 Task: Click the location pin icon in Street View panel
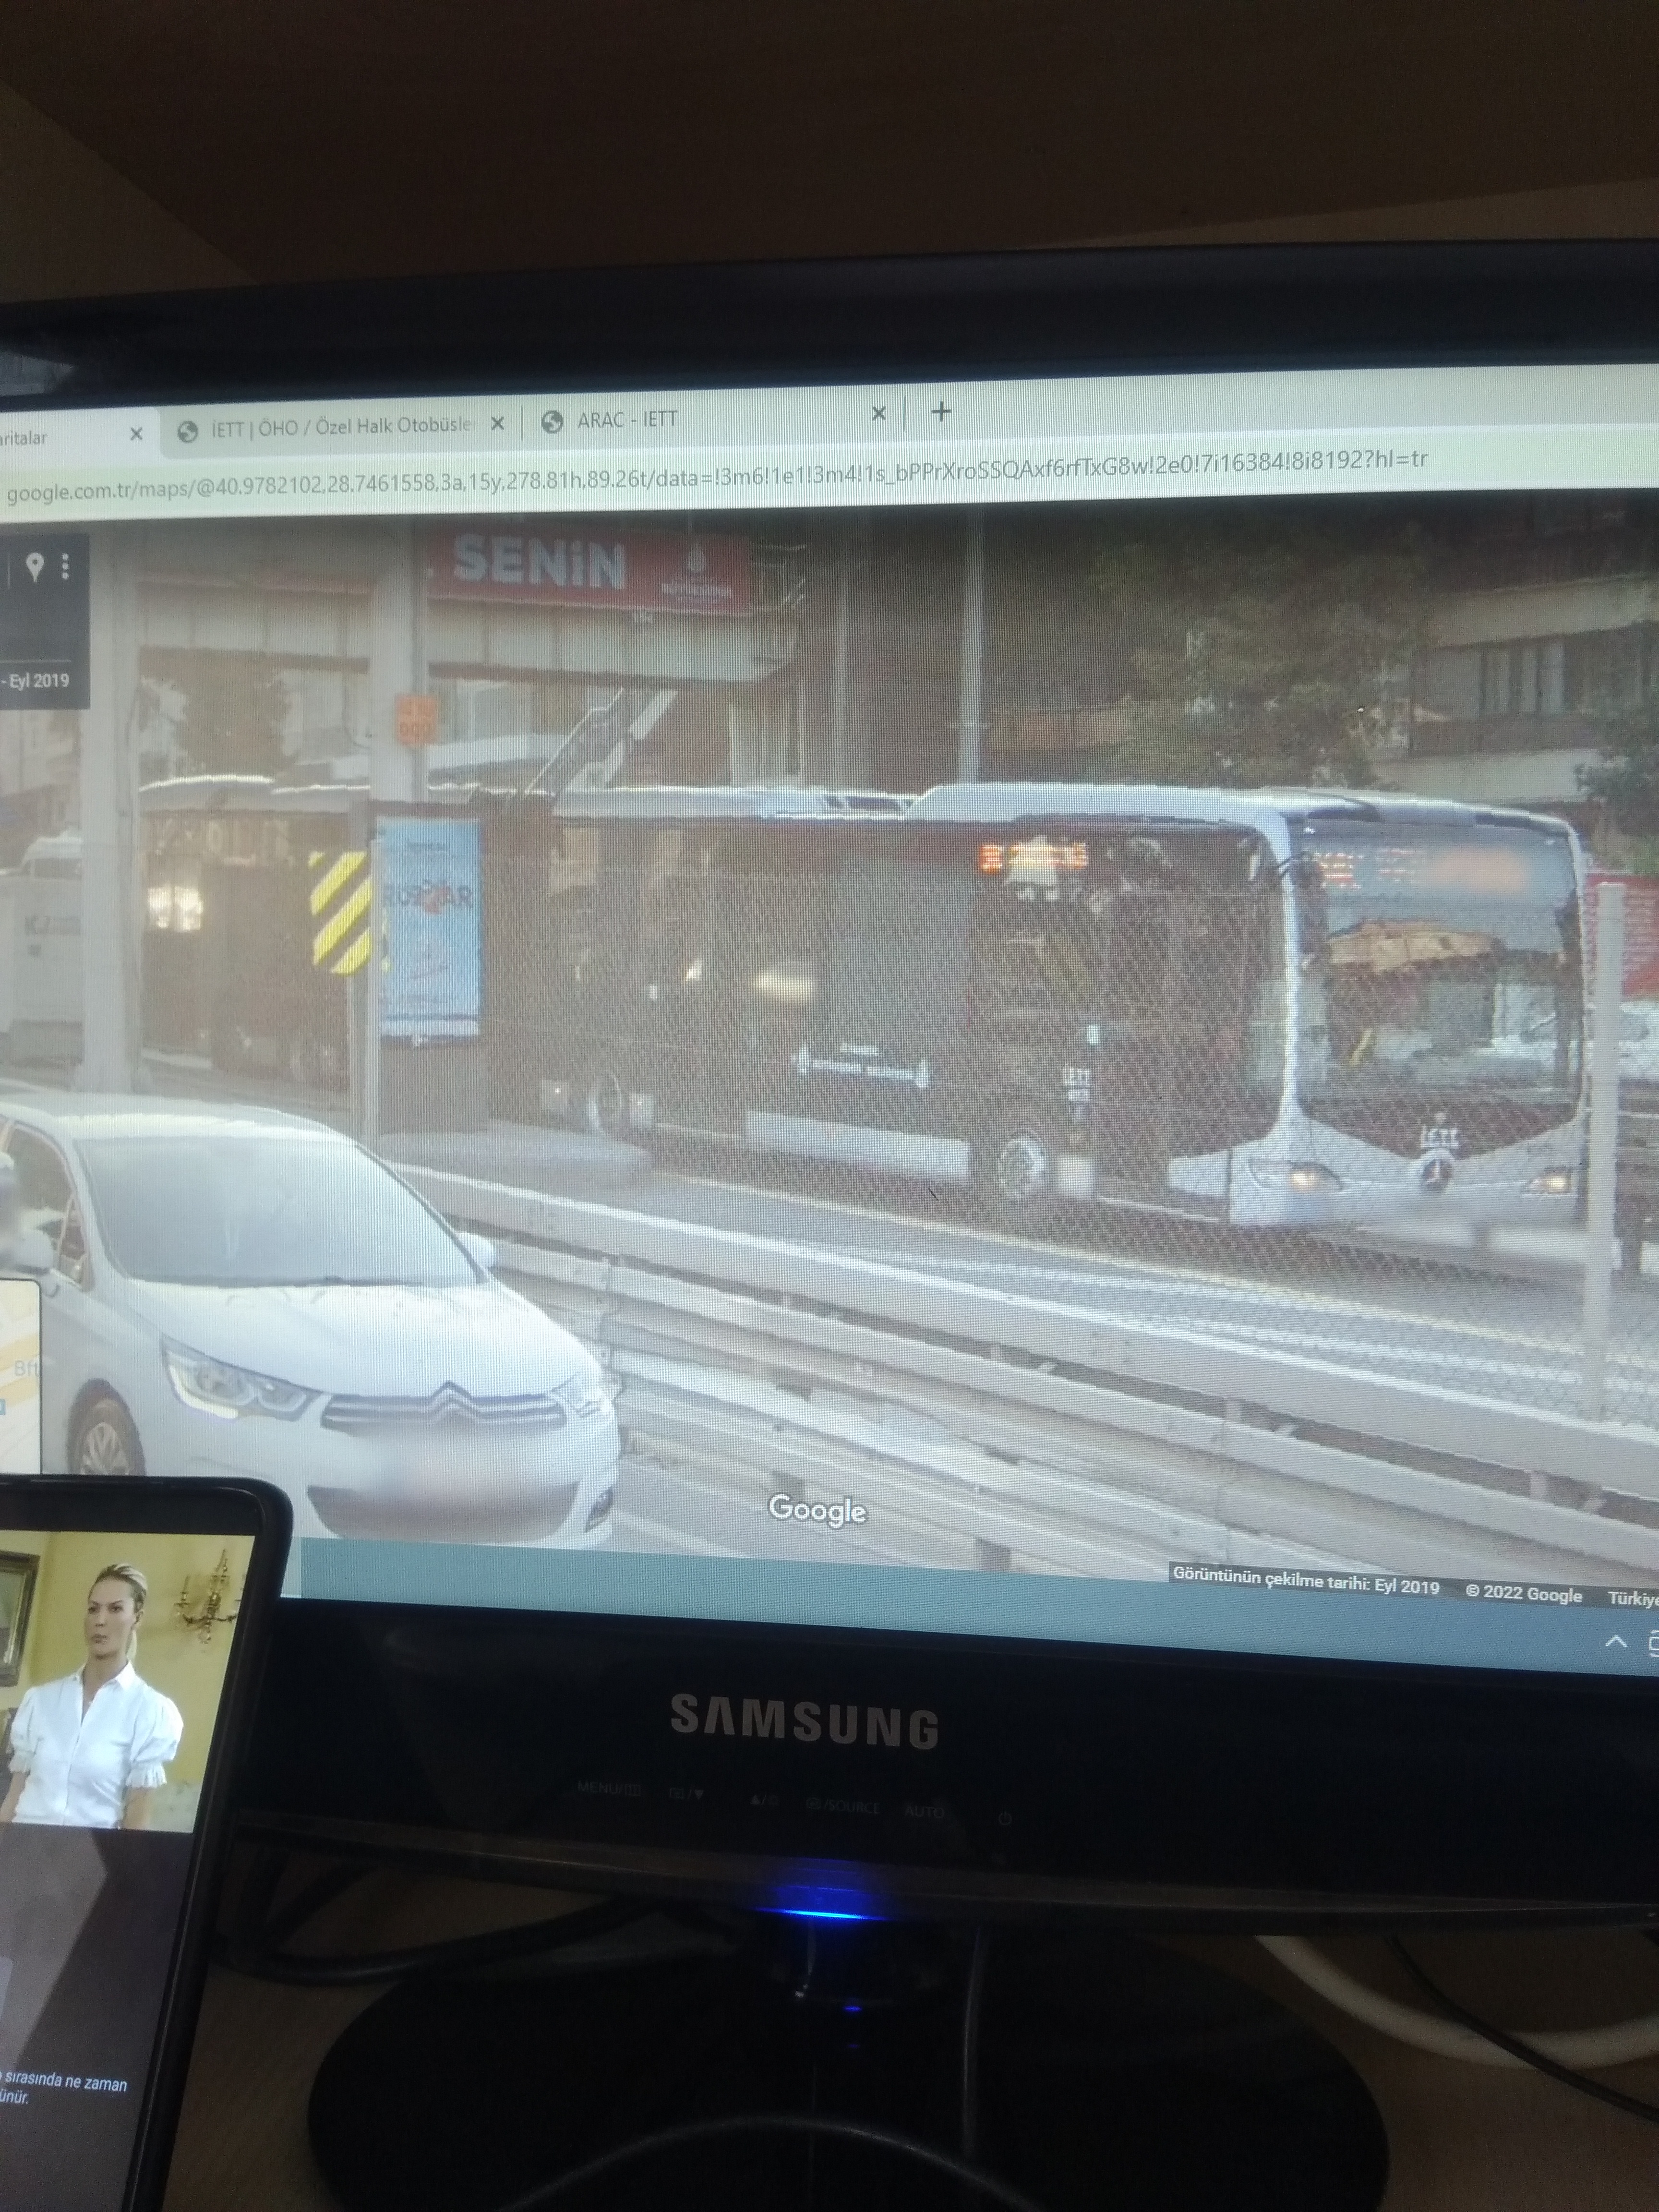coord(35,567)
